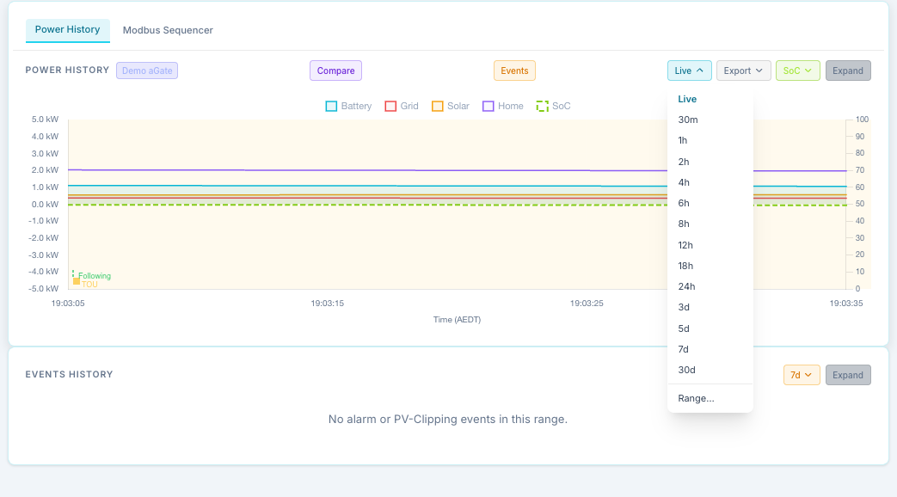Click the EVENTS HISTORY heading
This screenshot has width=897, height=497.
coord(69,375)
